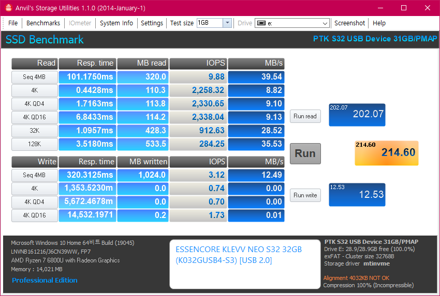Click the Read column header

click(35, 64)
